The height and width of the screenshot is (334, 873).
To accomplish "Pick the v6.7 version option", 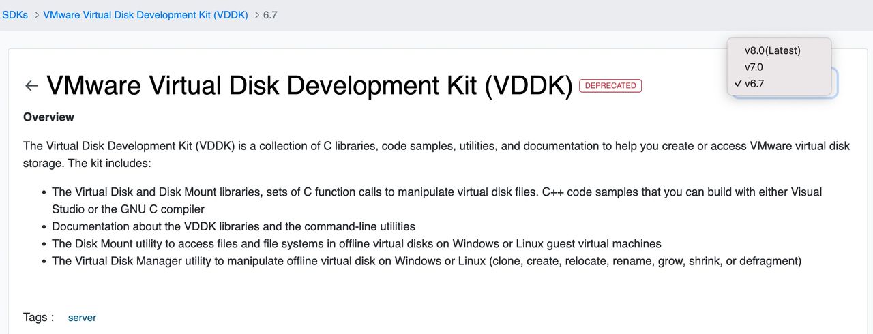I will point(754,84).
